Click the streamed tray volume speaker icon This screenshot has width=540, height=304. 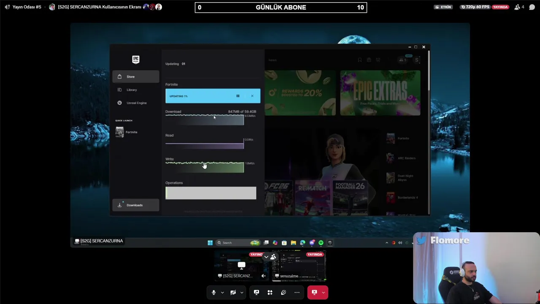click(400, 243)
